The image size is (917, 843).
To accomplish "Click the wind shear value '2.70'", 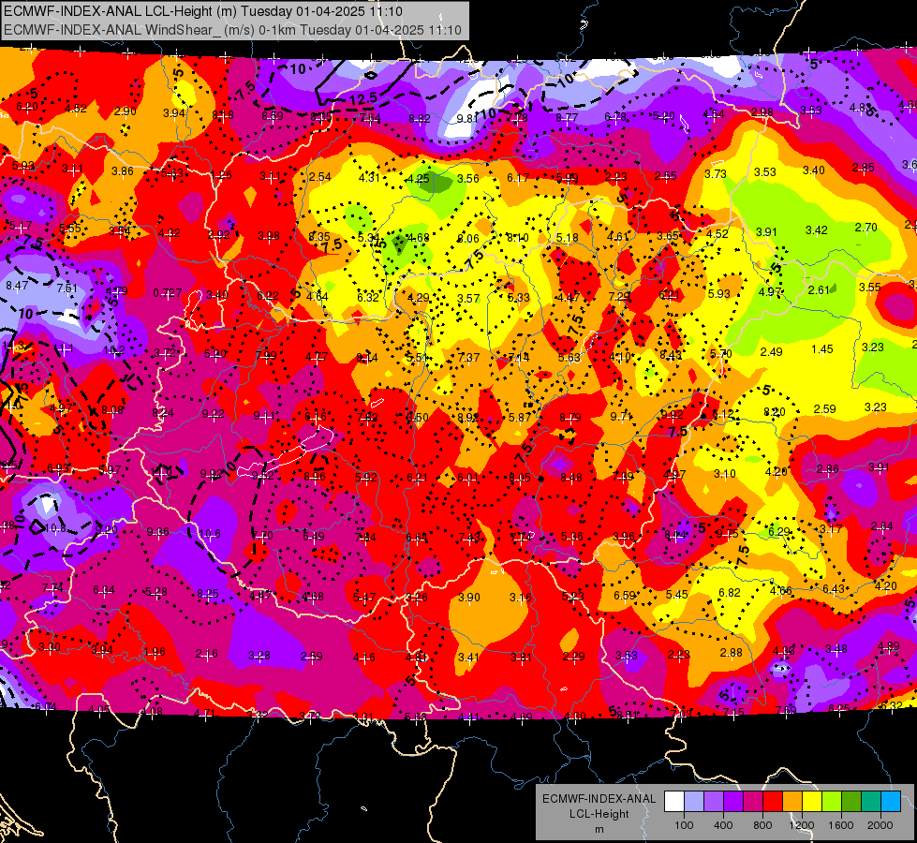I will [866, 227].
